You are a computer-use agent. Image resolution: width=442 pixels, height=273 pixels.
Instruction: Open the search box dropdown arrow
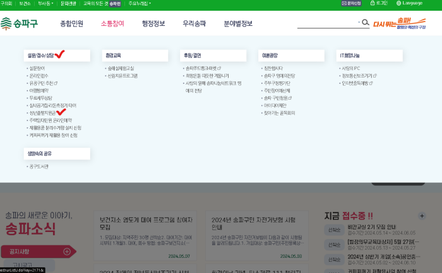tap(359, 22)
